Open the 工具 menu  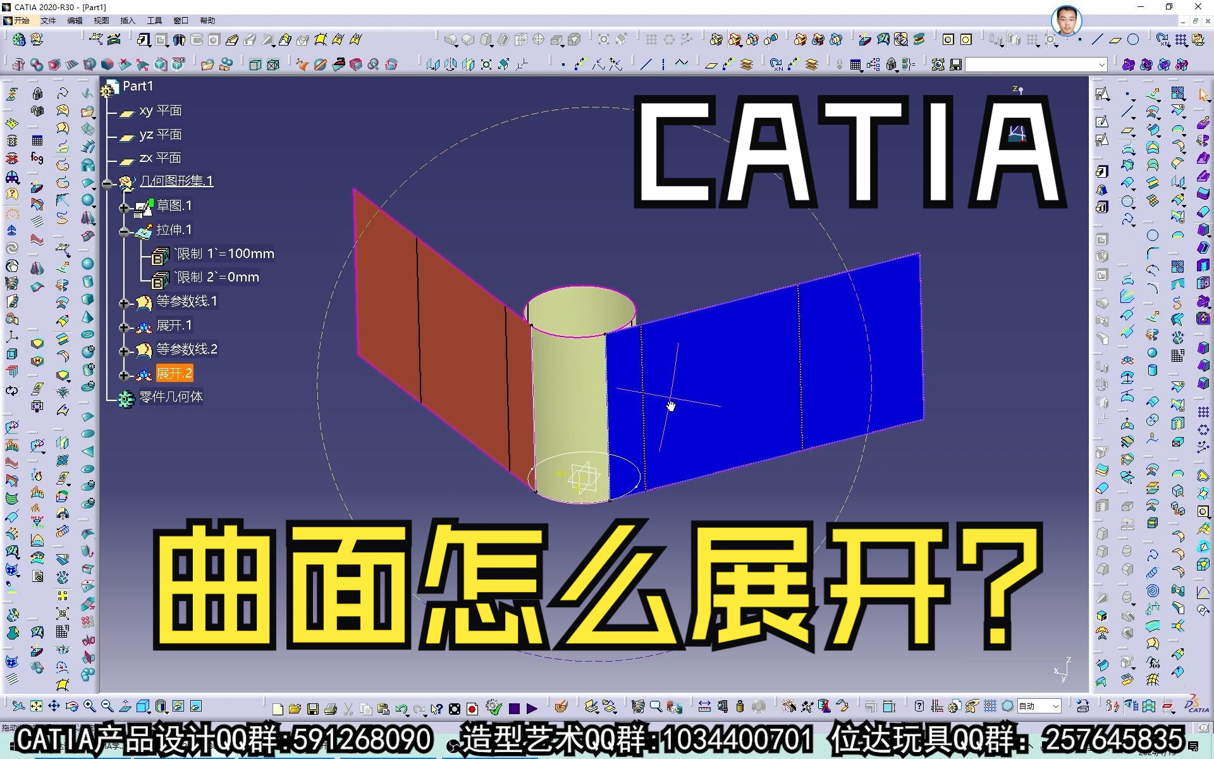[x=154, y=21]
